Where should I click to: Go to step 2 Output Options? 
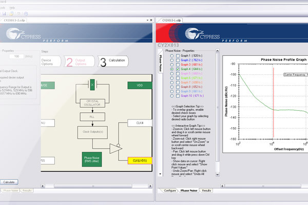click(79, 61)
